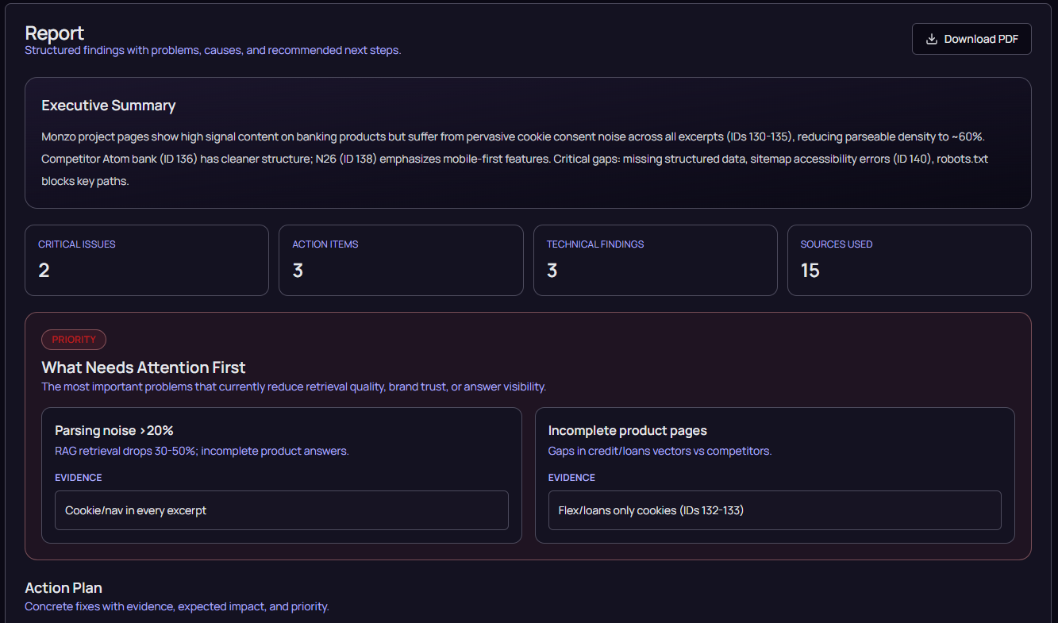The height and width of the screenshot is (623, 1058).
Task: Open the Parsing noise >20% issue card title
Action: click(114, 430)
